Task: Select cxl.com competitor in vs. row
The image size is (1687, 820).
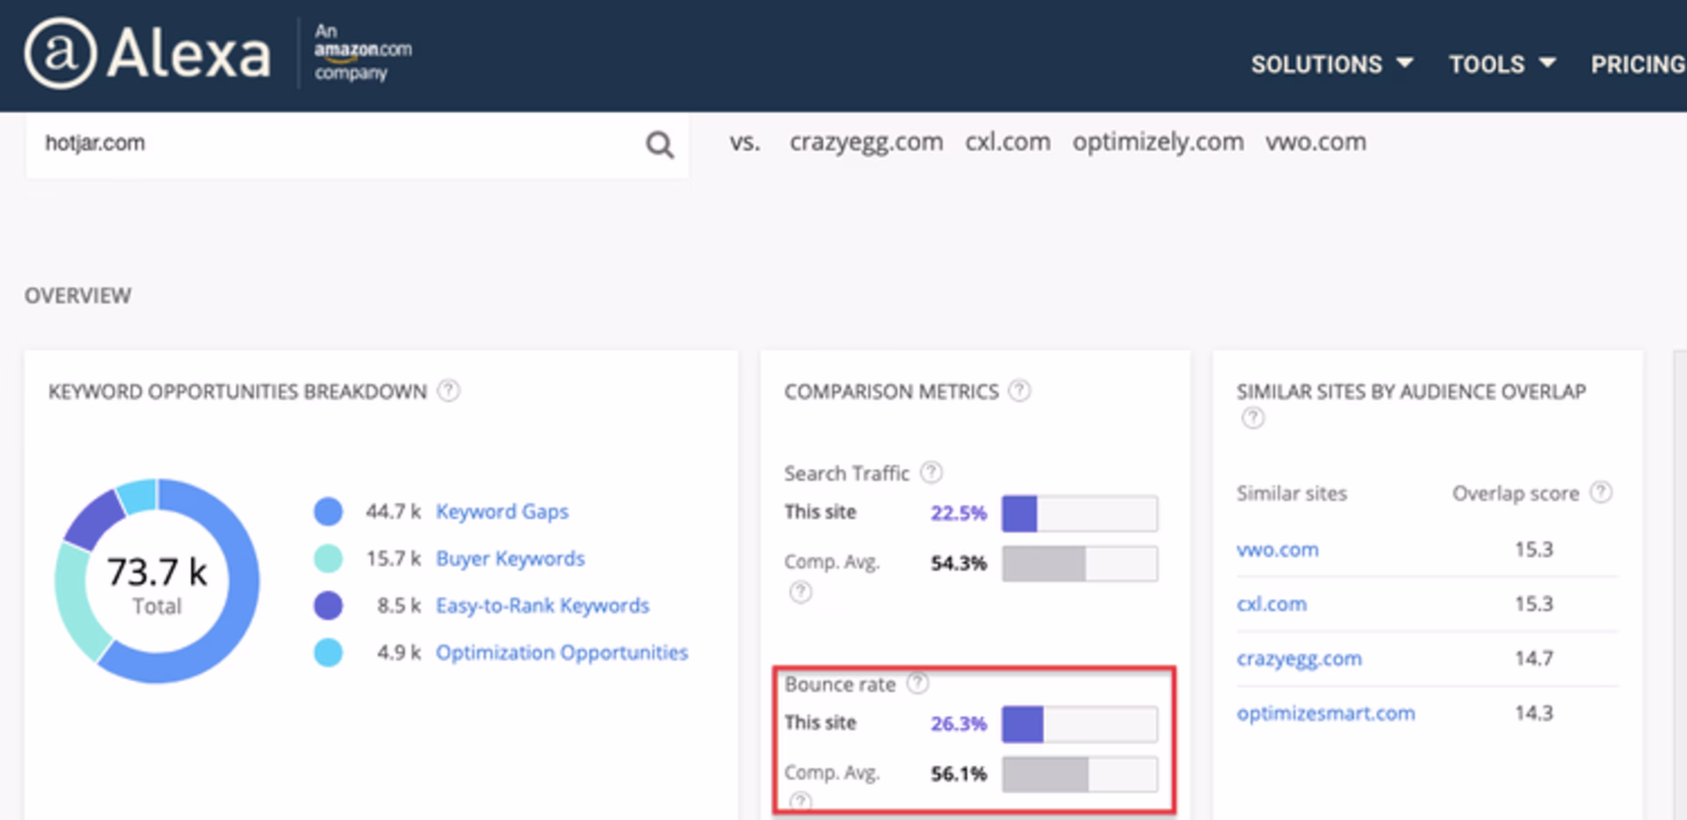Action: [x=1008, y=142]
